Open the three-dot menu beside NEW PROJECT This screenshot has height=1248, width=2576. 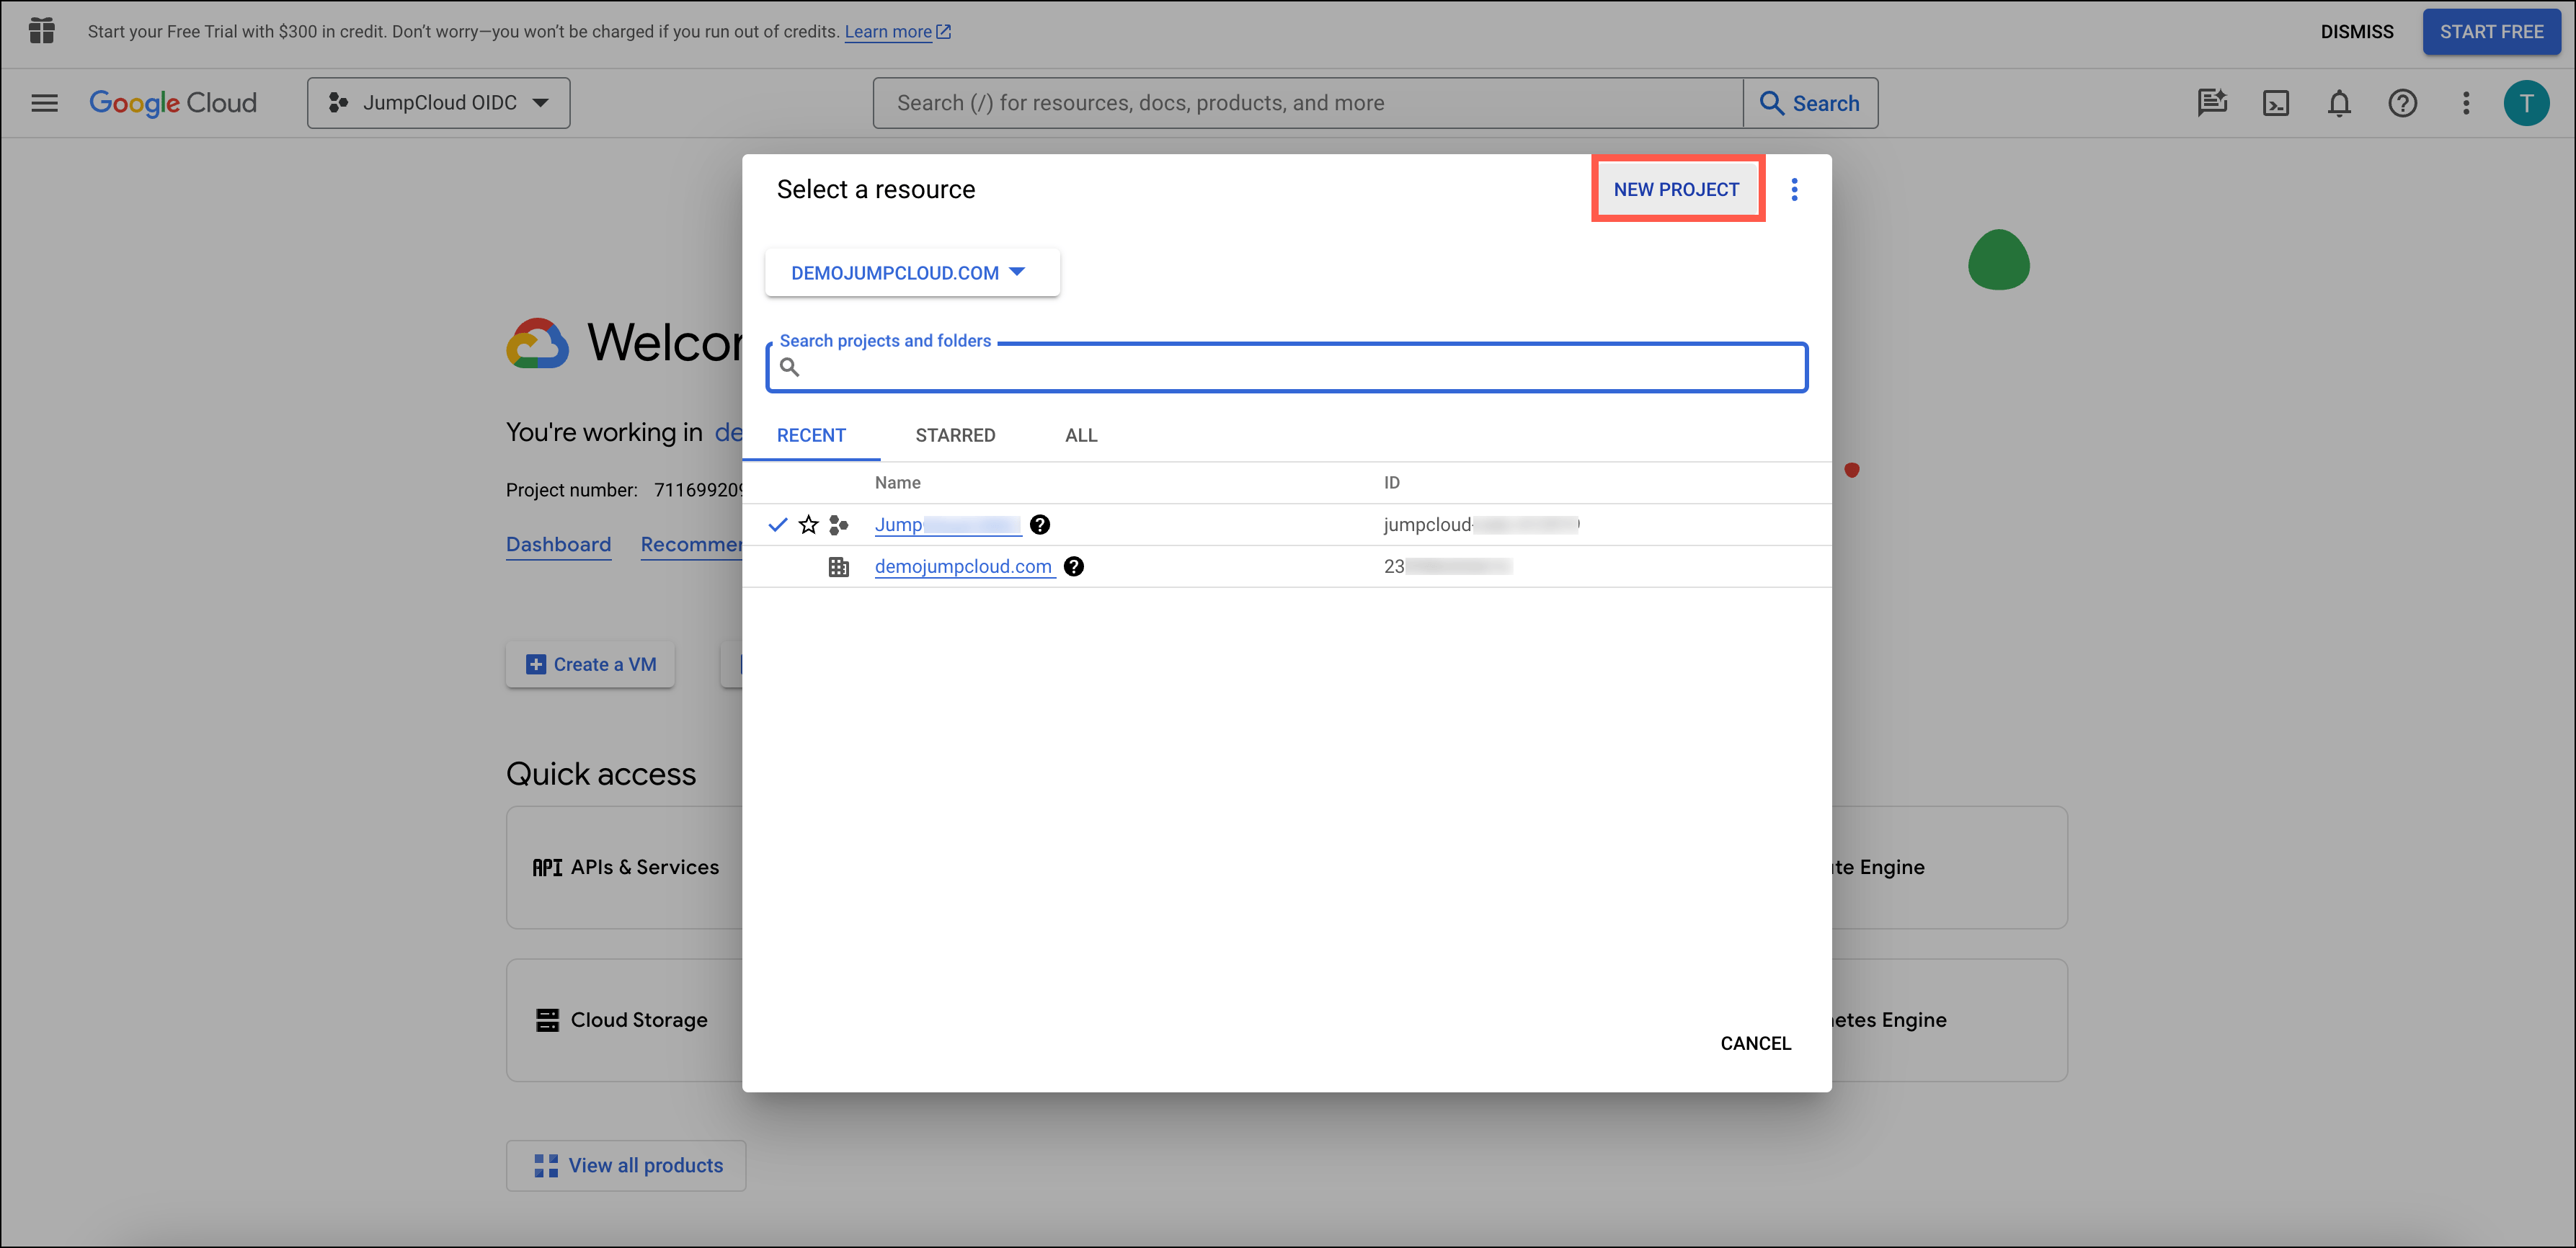pyautogui.click(x=1795, y=189)
